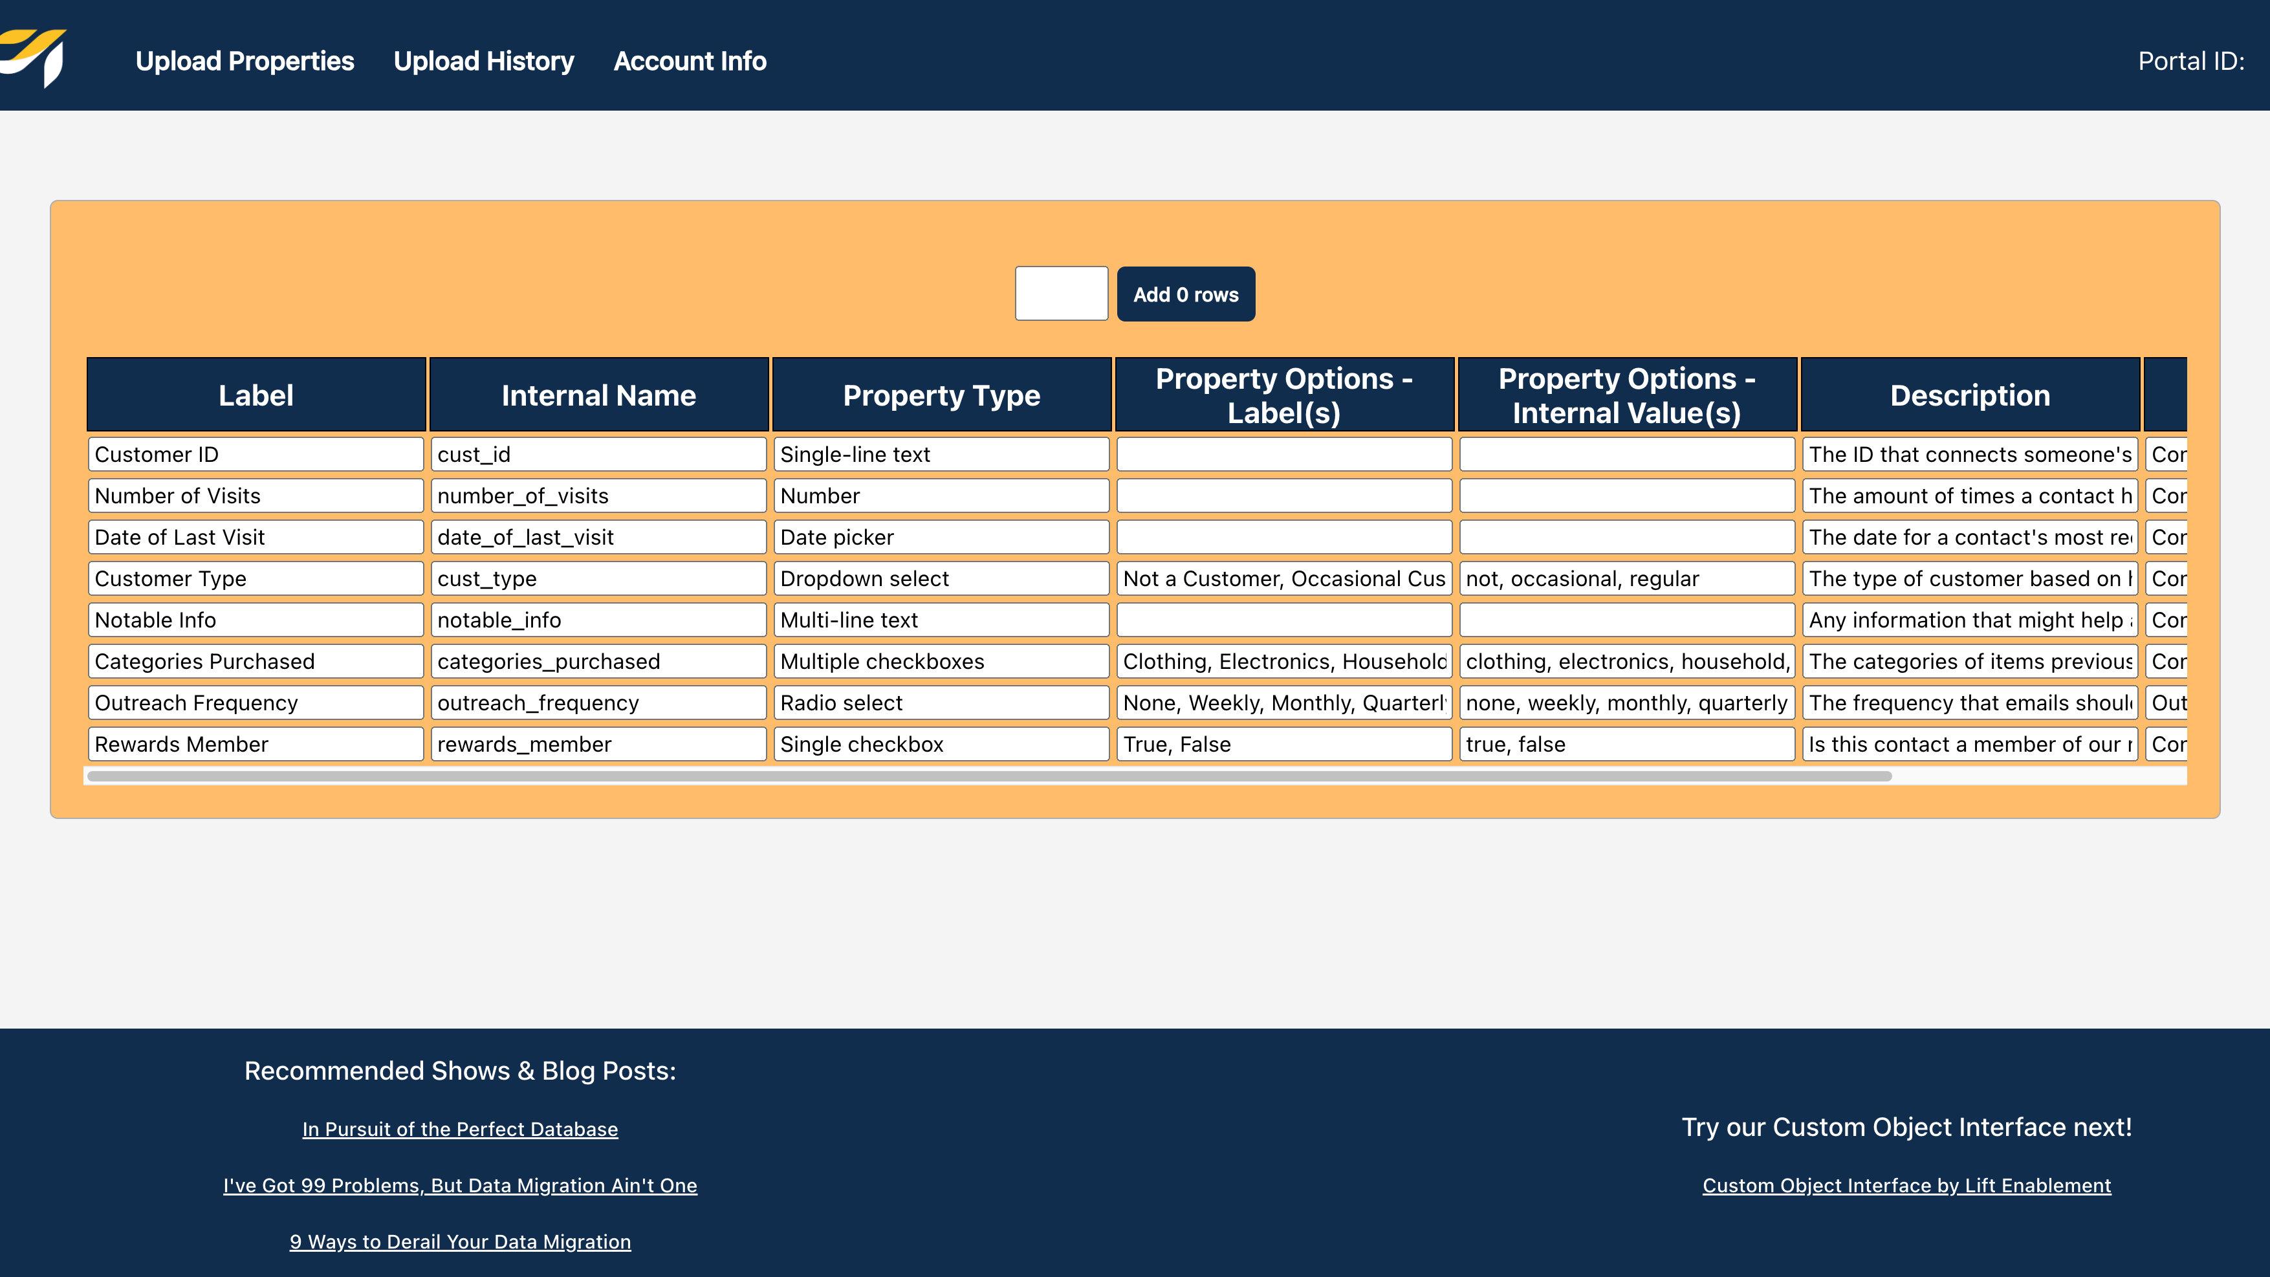Edit Outreach Frequency option labels field
This screenshot has width=2270, height=1277.
coord(1283,703)
